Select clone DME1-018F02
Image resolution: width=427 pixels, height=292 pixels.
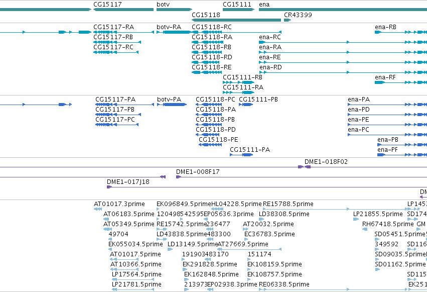click(326, 162)
